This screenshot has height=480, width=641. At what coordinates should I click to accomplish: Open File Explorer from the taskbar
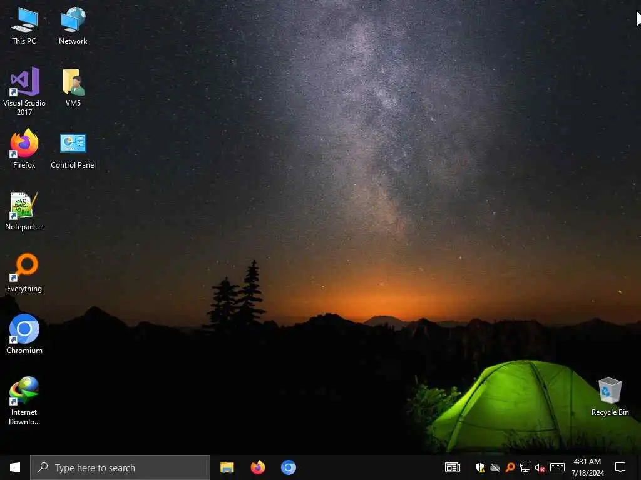coord(227,467)
